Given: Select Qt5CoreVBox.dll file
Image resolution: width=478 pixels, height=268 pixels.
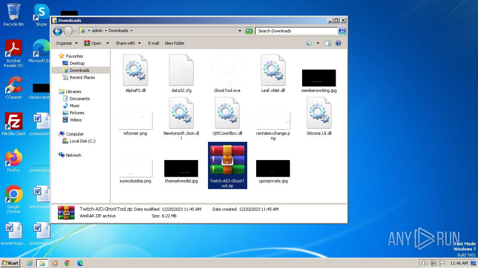Looking at the screenshot, I should tap(227, 116).
